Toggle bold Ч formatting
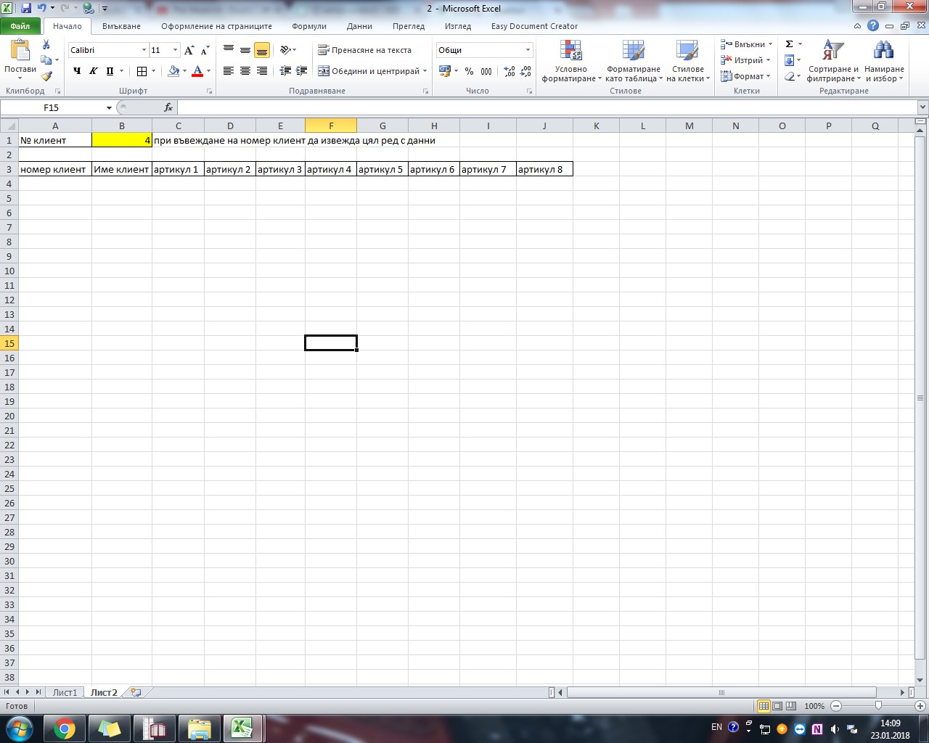The width and height of the screenshot is (929, 743). pyautogui.click(x=77, y=71)
